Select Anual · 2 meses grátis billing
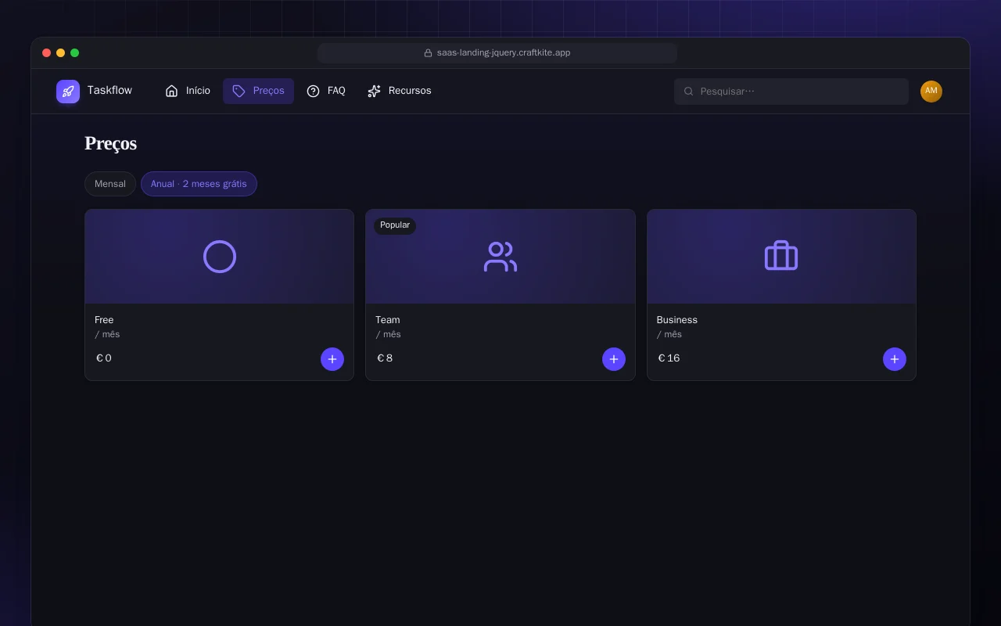1001x626 pixels. click(199, 184)
